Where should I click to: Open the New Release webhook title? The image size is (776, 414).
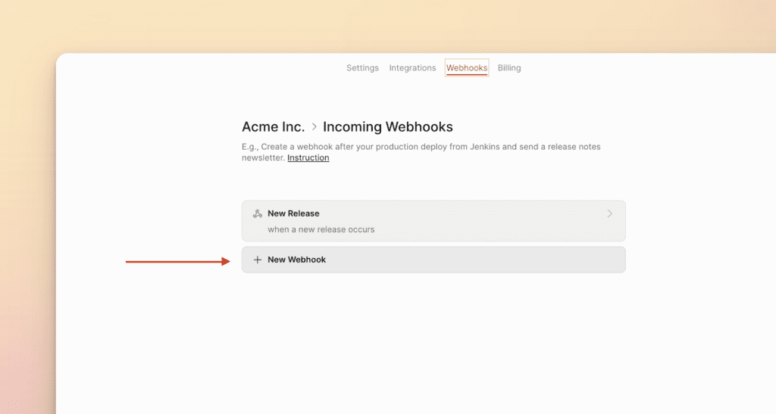point(293,214)
